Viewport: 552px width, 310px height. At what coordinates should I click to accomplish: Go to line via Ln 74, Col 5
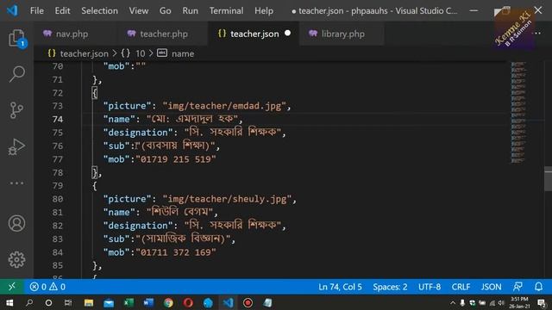340,287
